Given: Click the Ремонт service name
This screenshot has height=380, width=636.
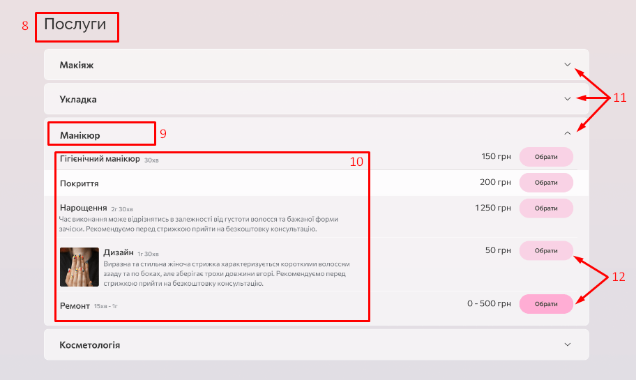Looking at the screenshot, I should (75, 305).
